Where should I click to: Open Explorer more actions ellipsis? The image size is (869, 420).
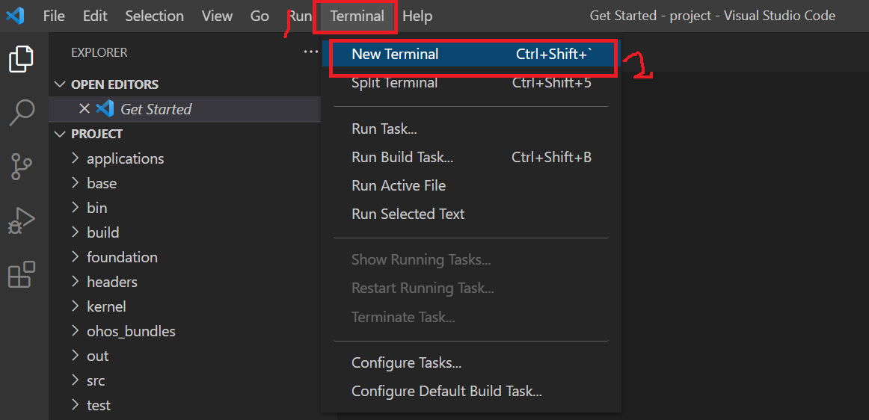(311, 52)
